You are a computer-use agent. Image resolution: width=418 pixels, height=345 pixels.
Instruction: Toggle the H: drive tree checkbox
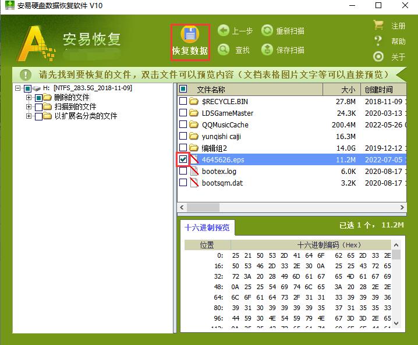28,88
